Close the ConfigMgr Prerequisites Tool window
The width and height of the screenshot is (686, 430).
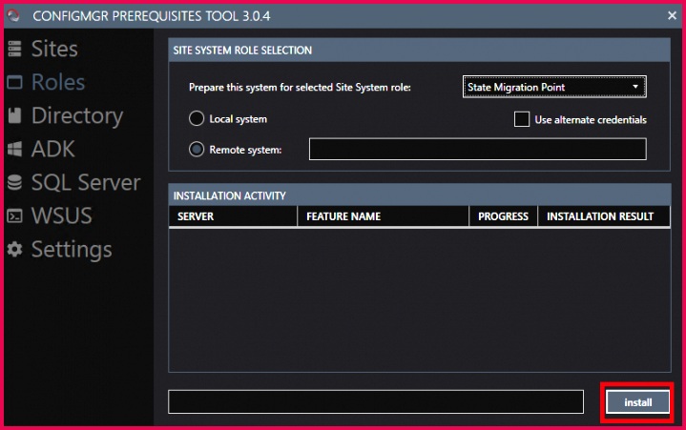(x=672, y=15)
